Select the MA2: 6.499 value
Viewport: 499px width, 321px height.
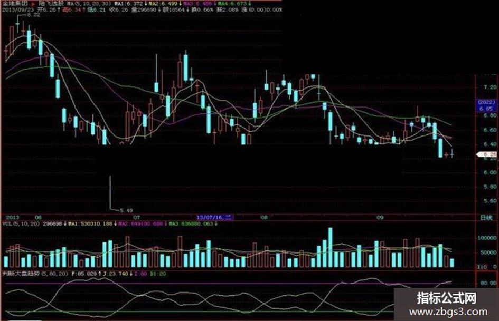pyautogui.click(x=163, y=4)
